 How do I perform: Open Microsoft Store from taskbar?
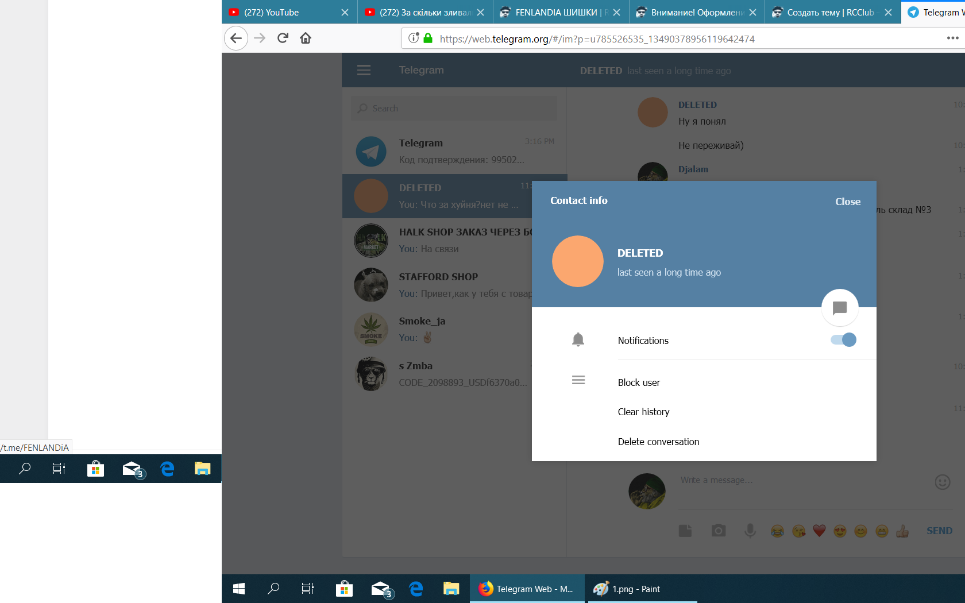click(344, 589)
